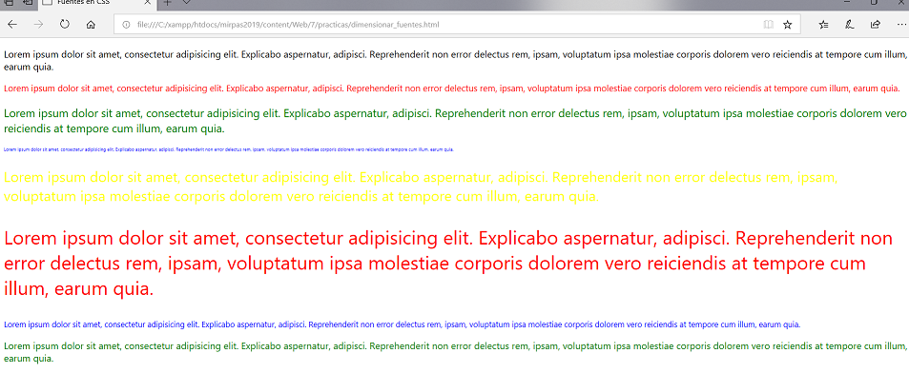Click the large dark green Lorem ipsum paragraph

[454, 121]
